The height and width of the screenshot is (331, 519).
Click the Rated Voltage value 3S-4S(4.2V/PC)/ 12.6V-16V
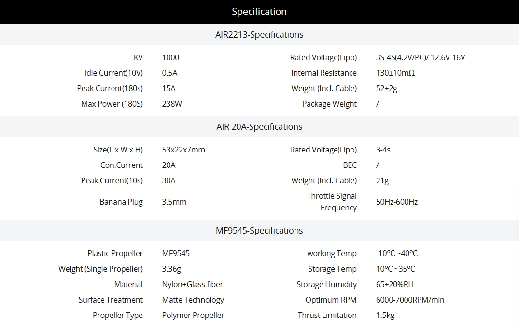(420, 57)
